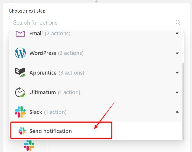
Task: Click Slack icon beside Send notification
Action: pos(22,131)
